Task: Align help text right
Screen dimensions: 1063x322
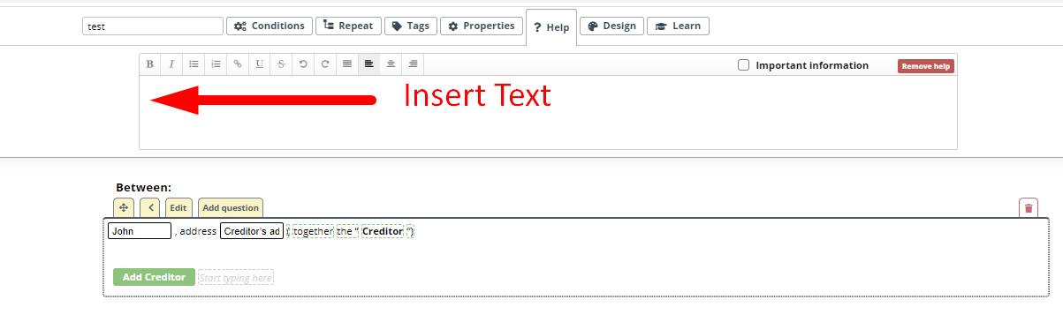Action: (x=413, y=64)
